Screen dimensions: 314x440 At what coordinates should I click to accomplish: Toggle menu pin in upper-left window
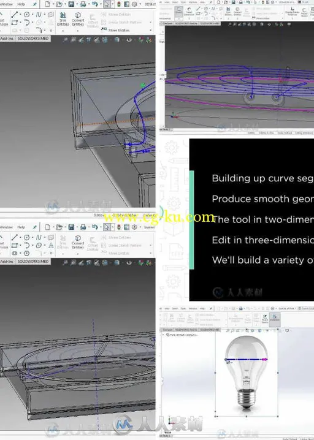[x=34, y=4]
